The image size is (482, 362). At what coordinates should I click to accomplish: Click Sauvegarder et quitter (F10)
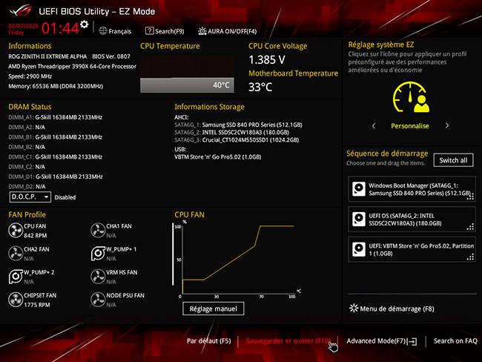coord(288,341)
